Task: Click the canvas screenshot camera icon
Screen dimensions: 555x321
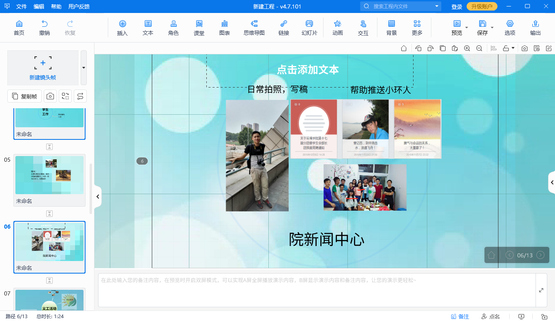Action: tap(525, 48)
